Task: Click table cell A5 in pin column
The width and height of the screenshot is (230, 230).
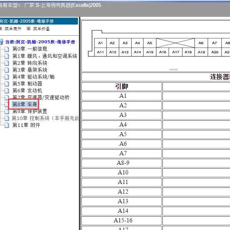Action: click(x=122, y=135)
